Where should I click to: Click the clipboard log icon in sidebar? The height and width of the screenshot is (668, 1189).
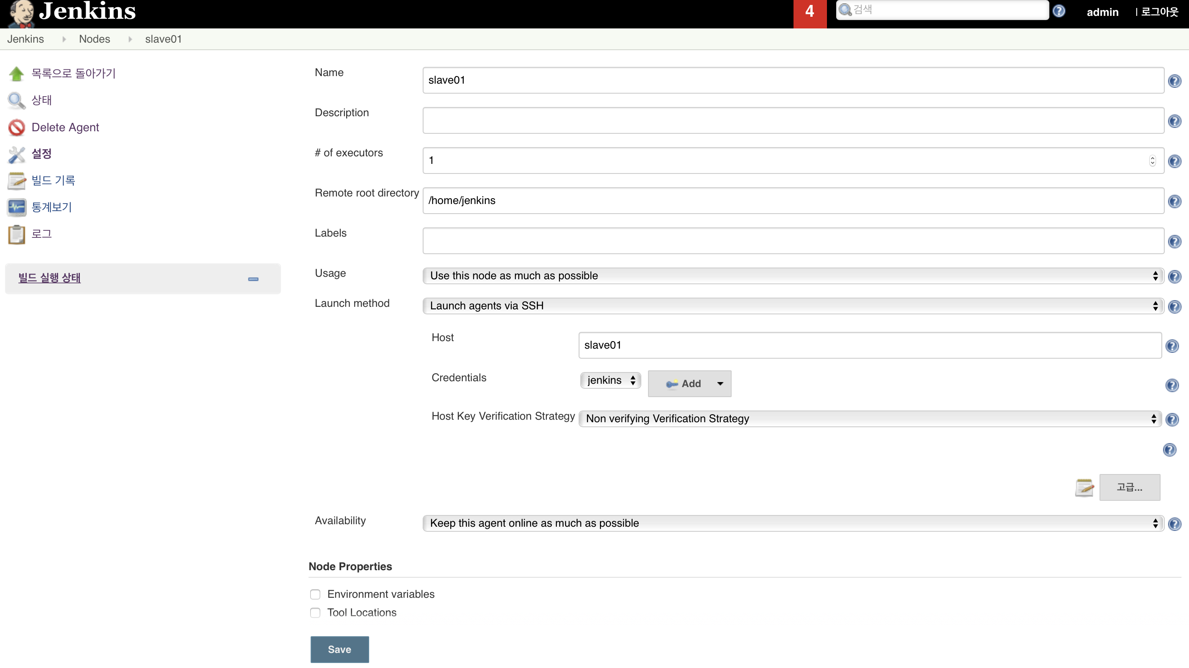17,234
